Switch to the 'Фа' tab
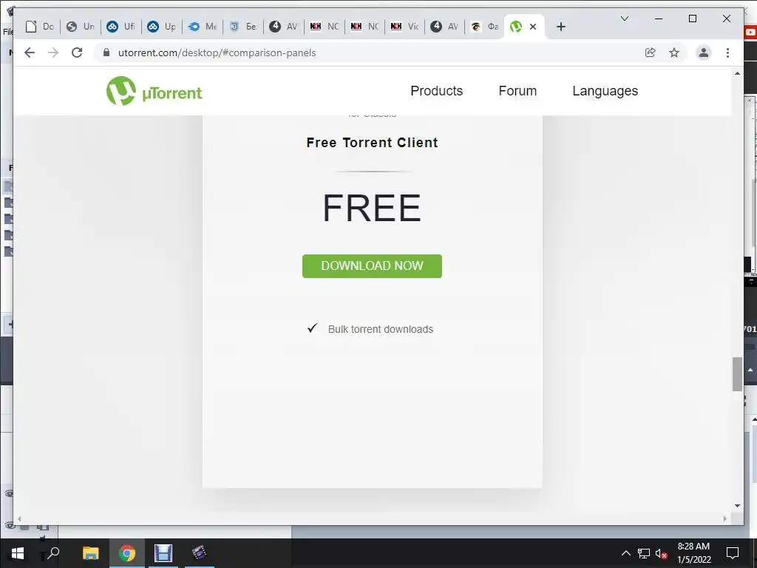This screenshot has height=568, width=757. (x=484, y=27)
